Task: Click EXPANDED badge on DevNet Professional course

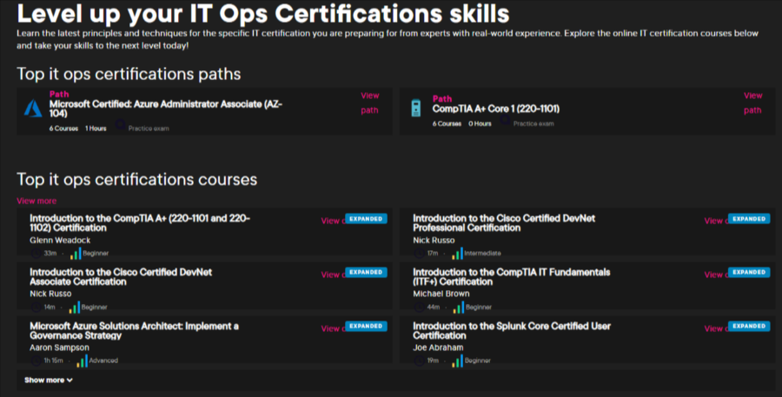Action: pos(749,219)
